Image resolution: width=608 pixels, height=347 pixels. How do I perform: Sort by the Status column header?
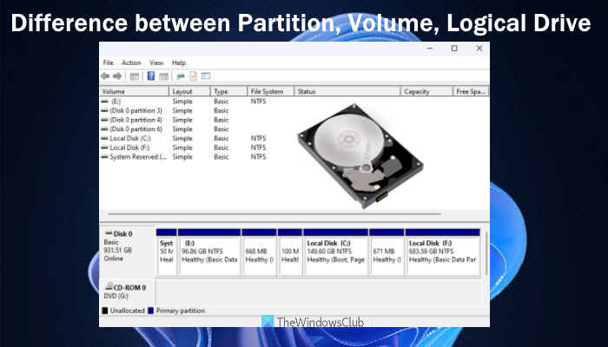(x=347, y=91)
